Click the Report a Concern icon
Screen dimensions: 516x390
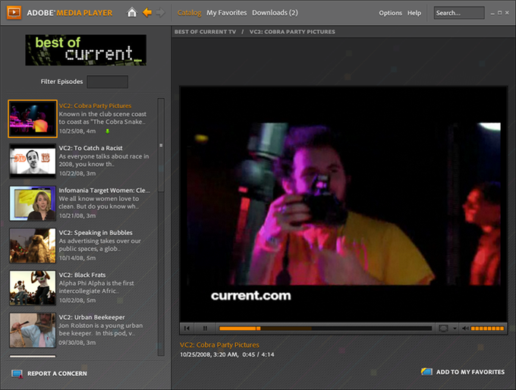pos(17,374)
